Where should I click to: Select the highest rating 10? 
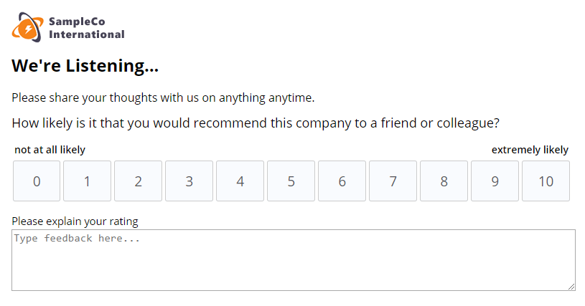click(x=546, y=181)
